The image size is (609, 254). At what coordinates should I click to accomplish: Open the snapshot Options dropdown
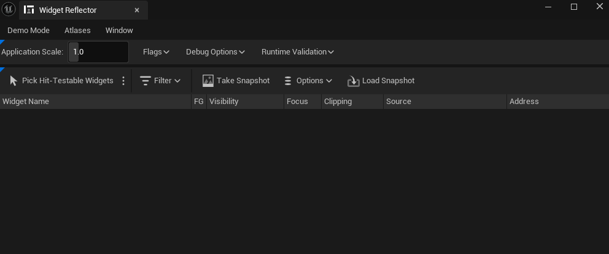click(x=308, y=81)
